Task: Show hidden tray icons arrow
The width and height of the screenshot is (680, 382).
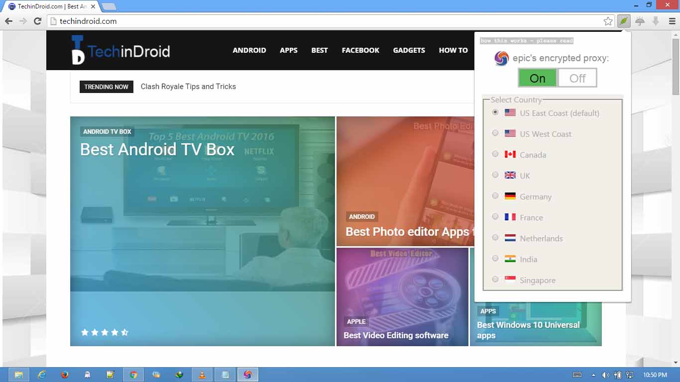Action: [x=593, y=375]
